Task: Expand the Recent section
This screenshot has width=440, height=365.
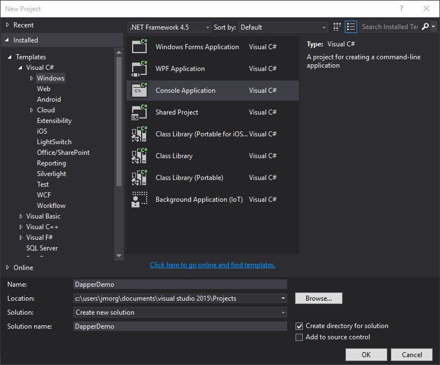Action: (x=8, y=25)
